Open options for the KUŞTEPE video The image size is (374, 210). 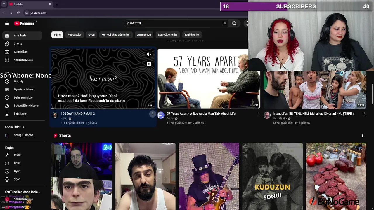tap(365, 114)
